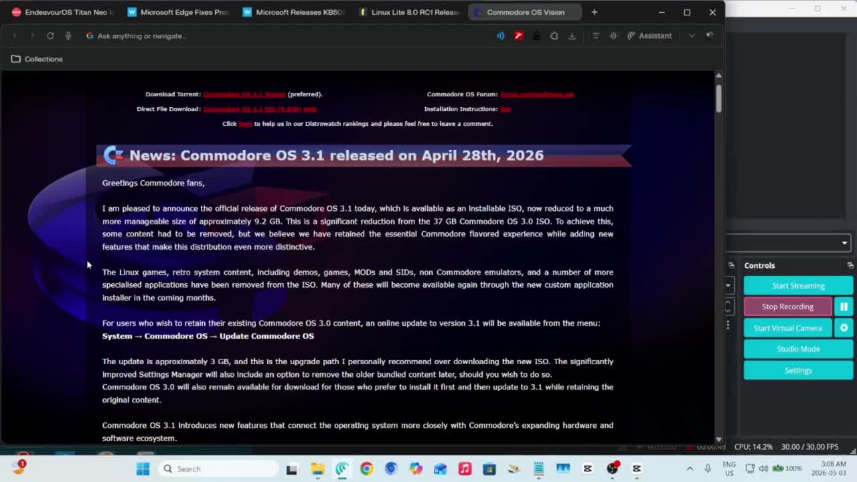Undock the OBS Controls panel
857x482 pixels.
[850, 266]
